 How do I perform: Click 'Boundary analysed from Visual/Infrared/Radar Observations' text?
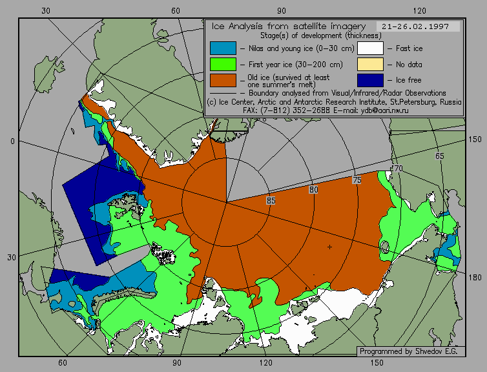pos(347,93)
